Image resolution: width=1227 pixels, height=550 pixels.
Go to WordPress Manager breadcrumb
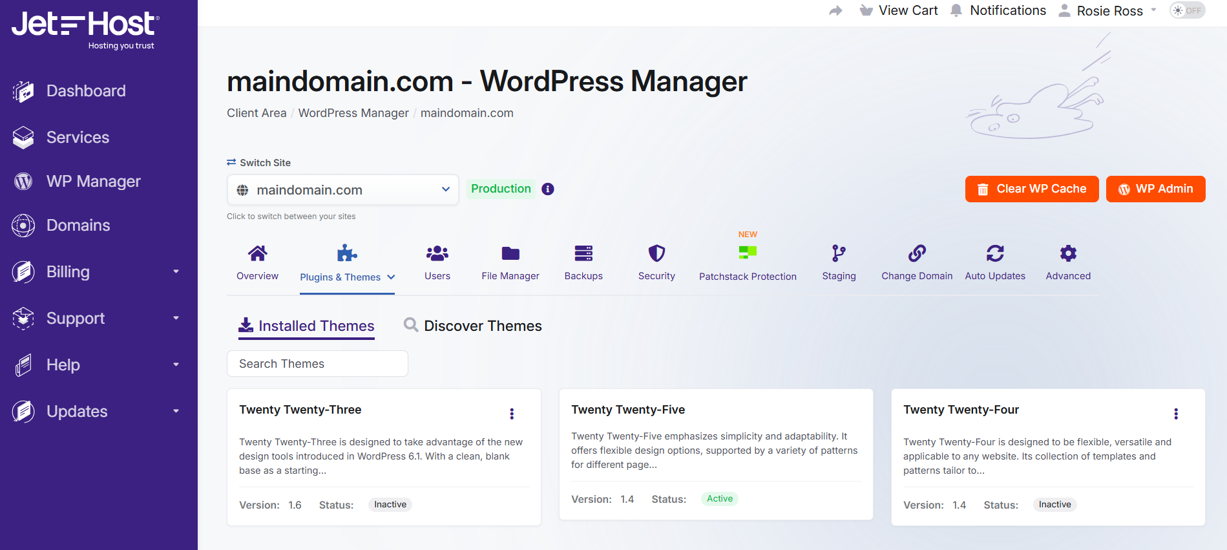pos(353,113)
